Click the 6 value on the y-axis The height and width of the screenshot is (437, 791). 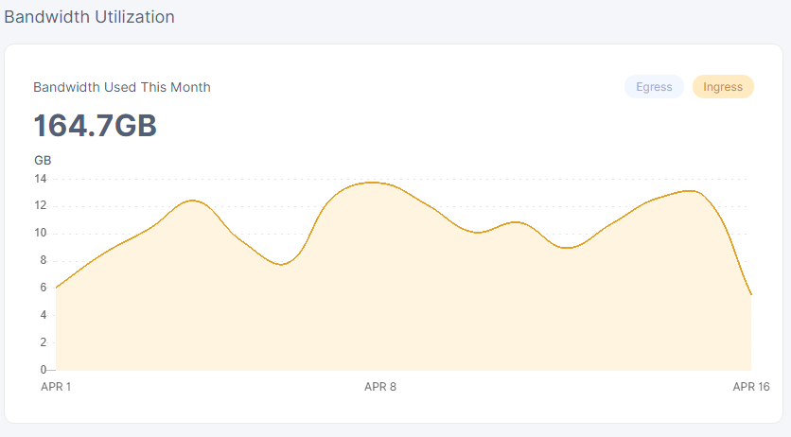point(43,288)
